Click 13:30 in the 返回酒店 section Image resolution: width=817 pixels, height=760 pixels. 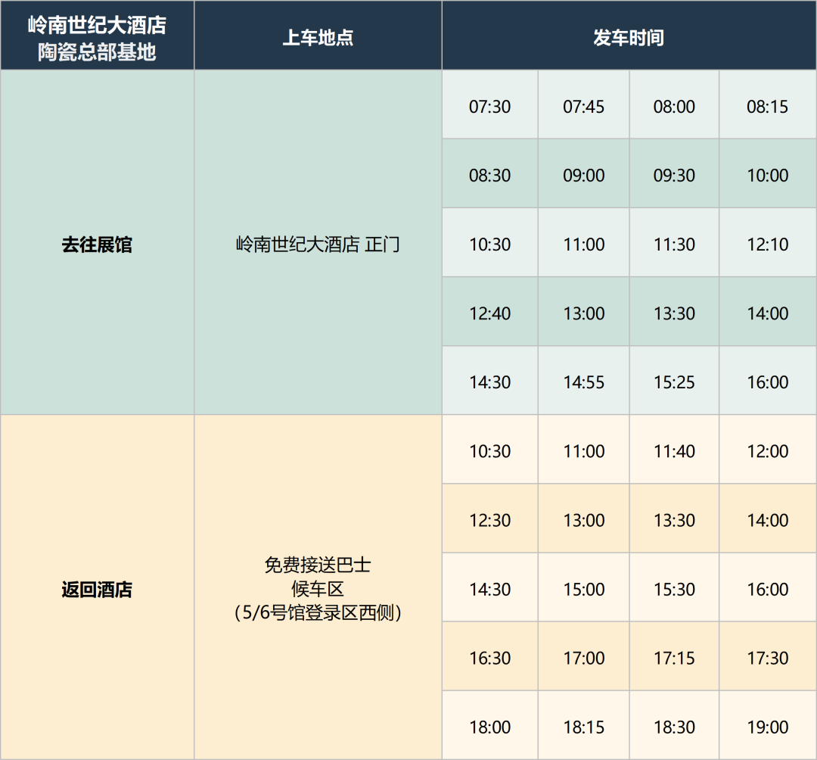674,518
